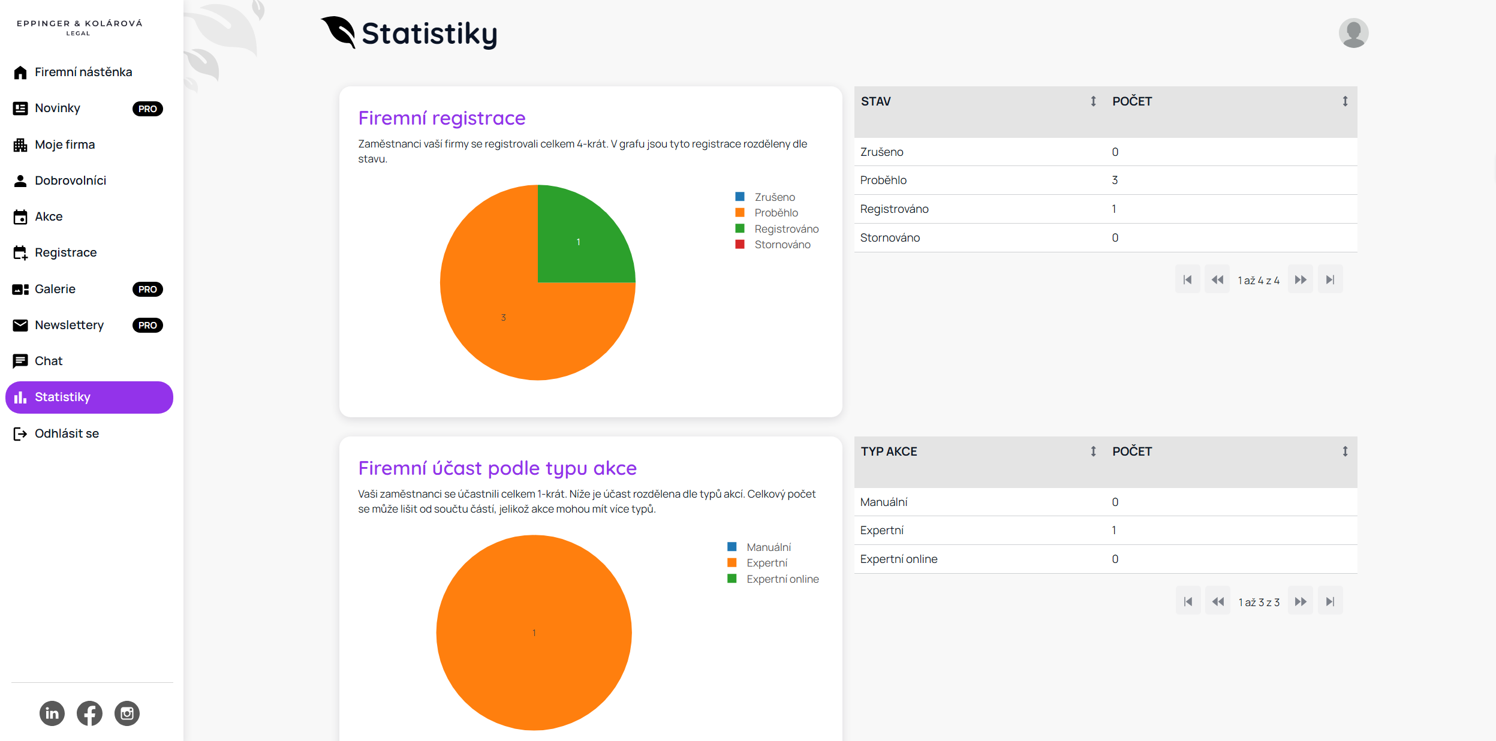The image size is (1496, 741).
Task: Click the user profile avatar
Action: click(1353, 33)
